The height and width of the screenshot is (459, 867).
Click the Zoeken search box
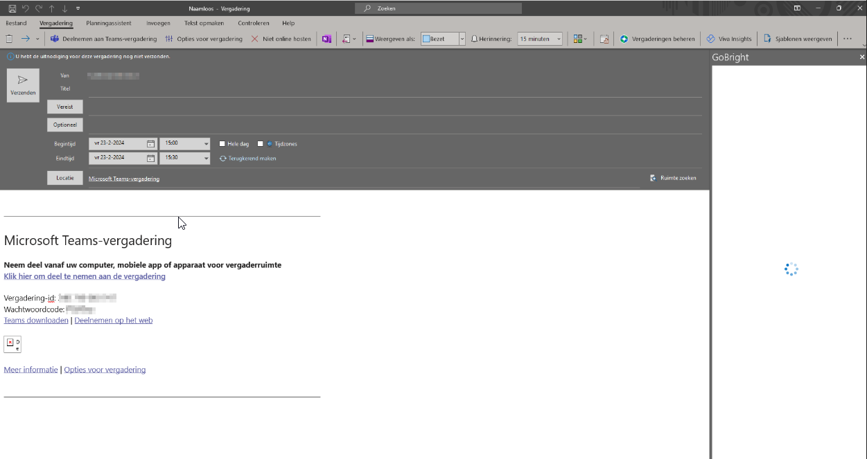(439, 8)
